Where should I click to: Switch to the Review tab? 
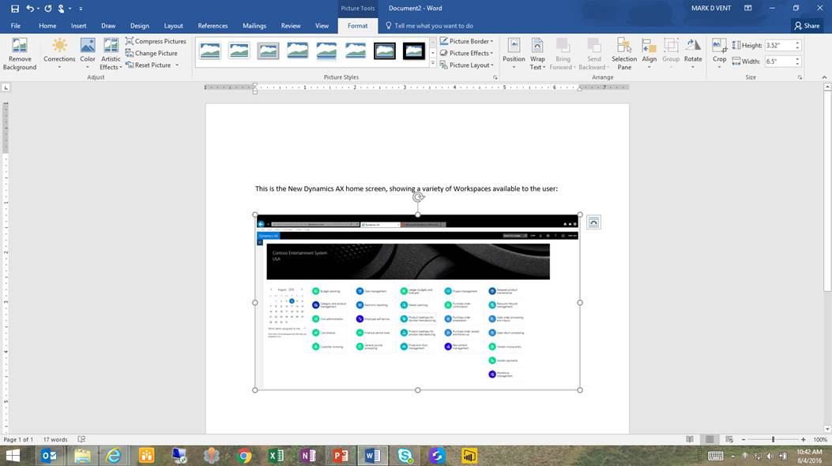291,25
